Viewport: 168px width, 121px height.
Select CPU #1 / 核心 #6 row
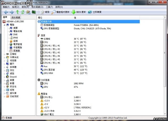click(89, 63)
